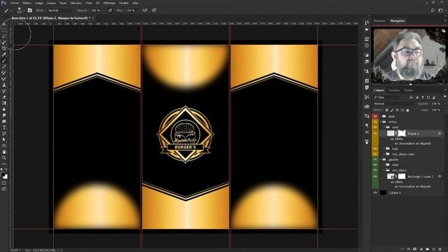448x252 pixels.
Task: Select the Crop tool
Action: click(4, 48)
